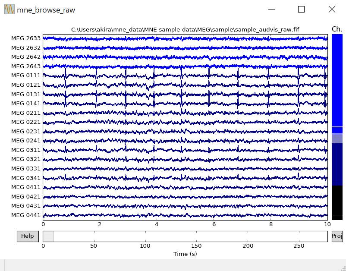346x271 pixels.
Task: Open the Help dialog
Action: (x=28, y=236)
